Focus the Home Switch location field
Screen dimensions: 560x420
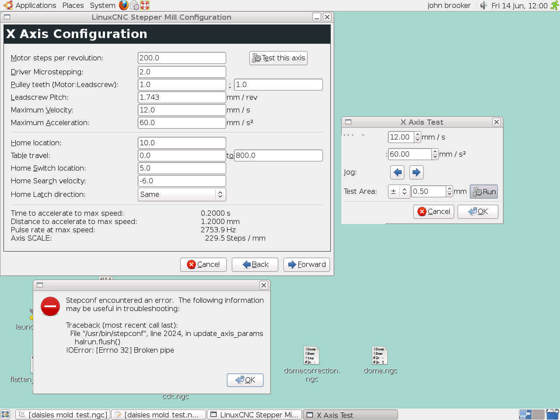pyautogui.click(x=182, y=168)
